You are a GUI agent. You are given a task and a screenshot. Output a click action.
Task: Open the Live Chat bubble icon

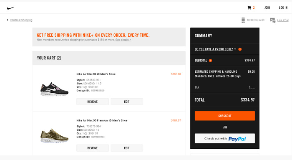tap(273, 20)
